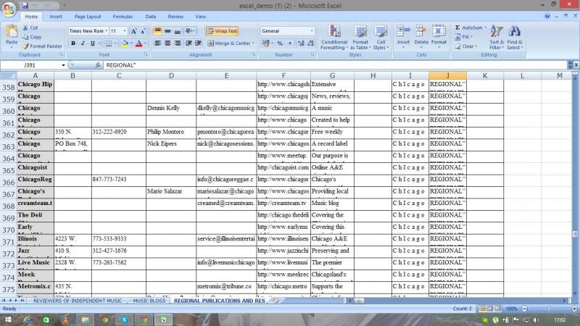
Task: Open the MUSIC BLOGS sheet tab
Action: (149, 301)
